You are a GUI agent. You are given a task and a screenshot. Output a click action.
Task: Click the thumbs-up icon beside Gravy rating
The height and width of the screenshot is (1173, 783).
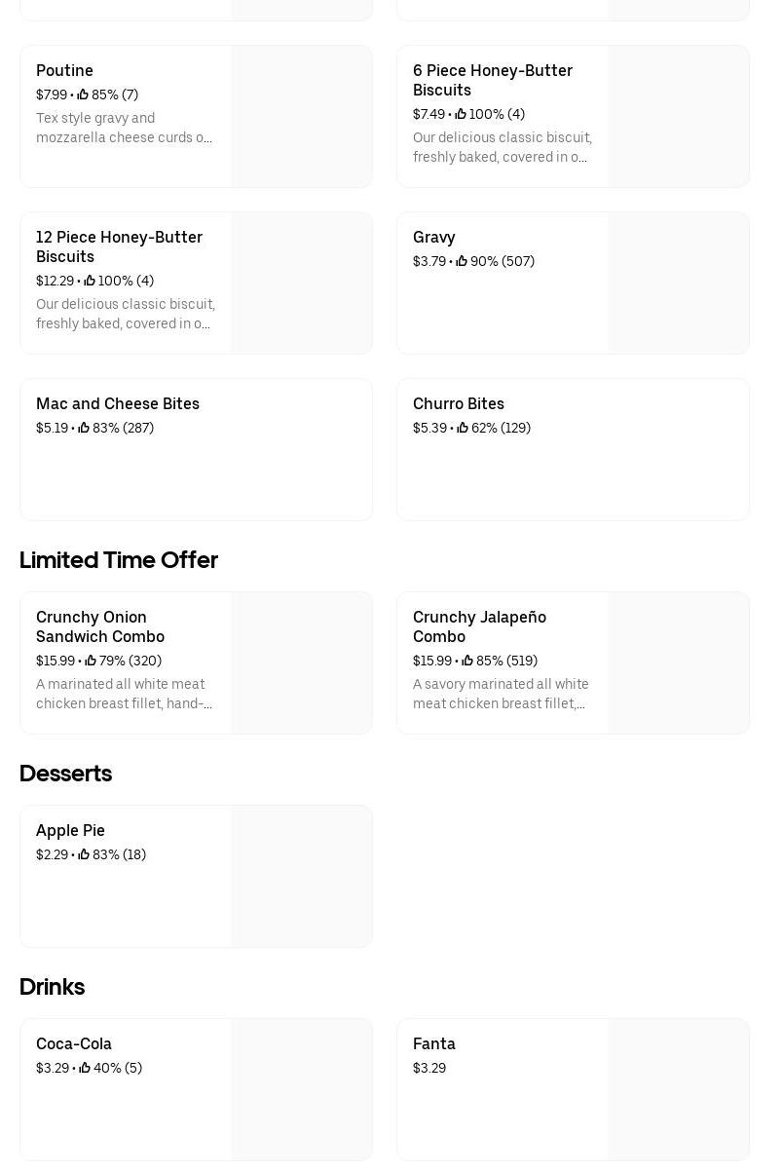click(462, 261)
